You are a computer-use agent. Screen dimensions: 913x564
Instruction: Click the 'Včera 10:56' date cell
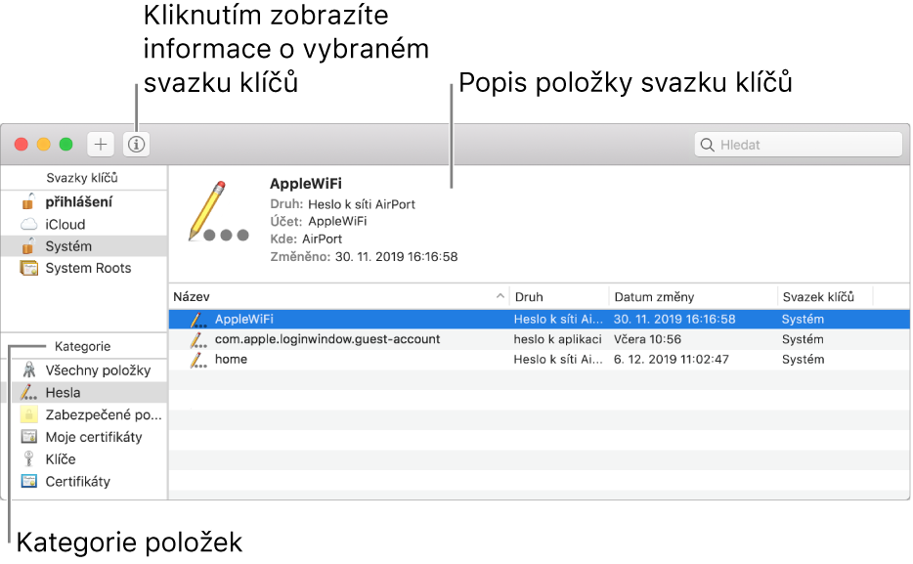coord(647,339)
